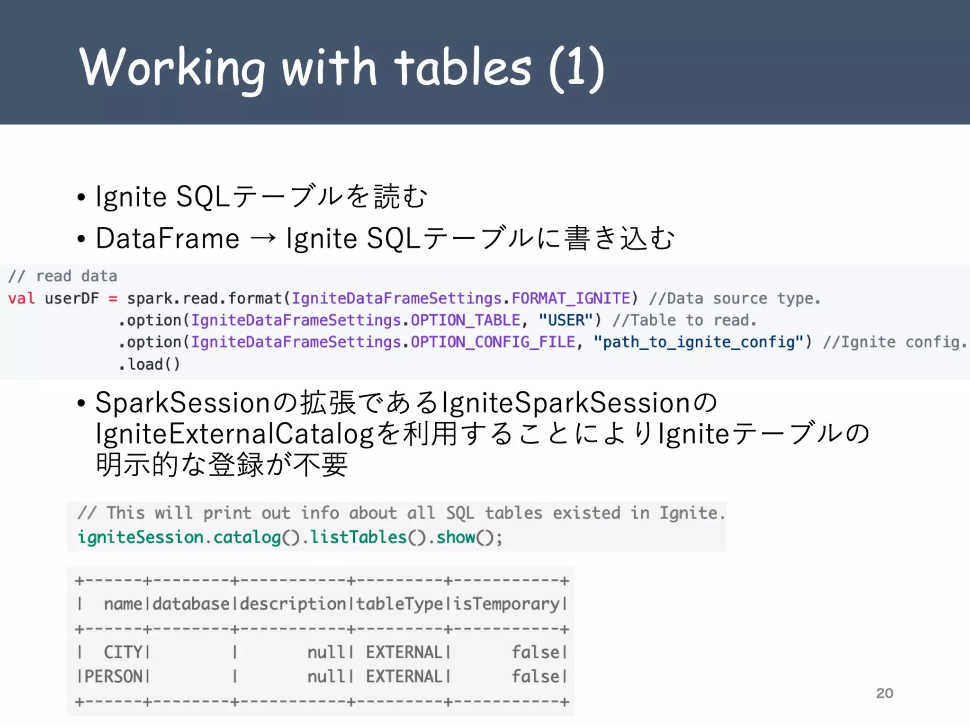
Task: Click the "database" column header
Action: tap(191, 604)
